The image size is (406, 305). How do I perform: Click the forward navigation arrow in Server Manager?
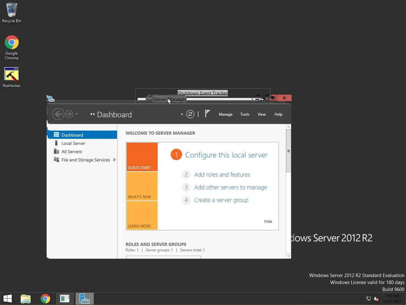69,114
